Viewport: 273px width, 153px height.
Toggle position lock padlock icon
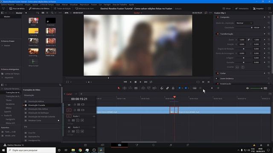pyautogui.click(x=173, y=88)
